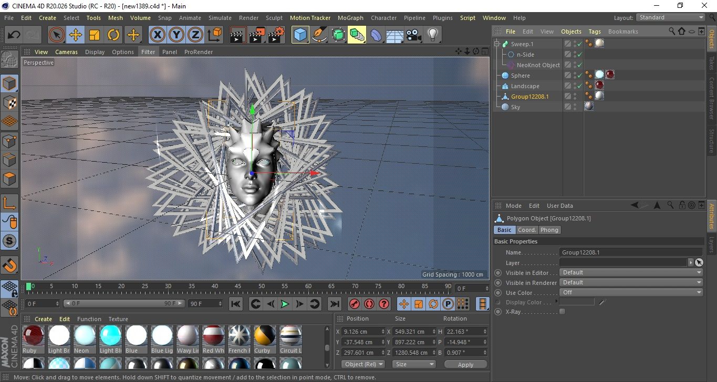Viewport: 717px width, 382px height.
Task: Open the Size mode dropdown
Action: point(414,364)
